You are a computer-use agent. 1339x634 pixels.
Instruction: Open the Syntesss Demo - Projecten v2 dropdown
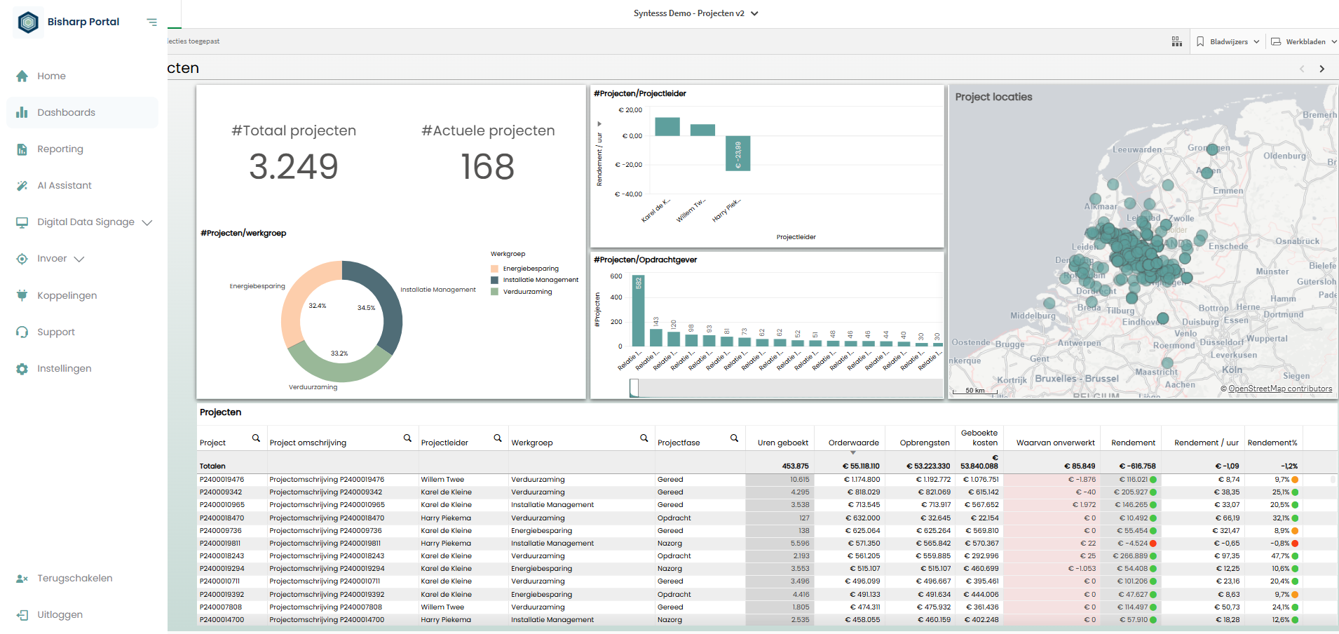[695, 13]
